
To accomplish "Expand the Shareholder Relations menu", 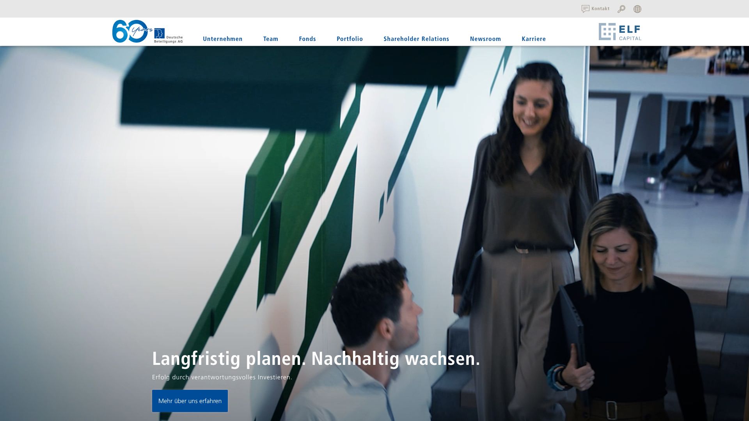I will (416, 39).
